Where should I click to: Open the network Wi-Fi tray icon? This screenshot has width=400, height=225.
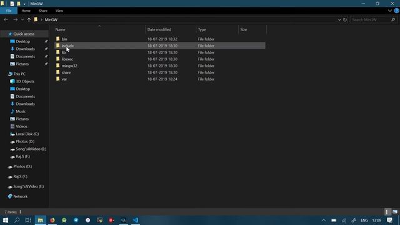[344, 220]
